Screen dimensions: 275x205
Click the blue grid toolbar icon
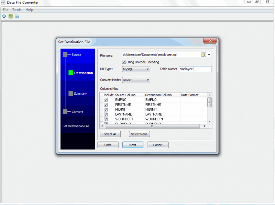pyautogui.click(x=17, y=16)
